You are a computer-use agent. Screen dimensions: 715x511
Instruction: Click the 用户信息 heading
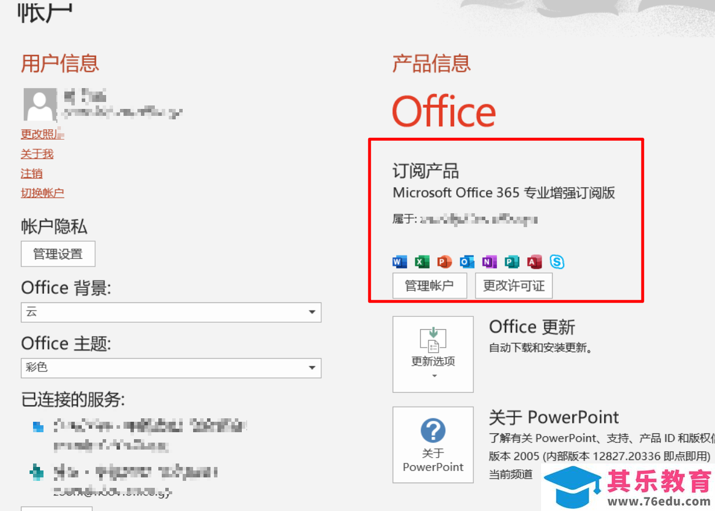point(60,63)
